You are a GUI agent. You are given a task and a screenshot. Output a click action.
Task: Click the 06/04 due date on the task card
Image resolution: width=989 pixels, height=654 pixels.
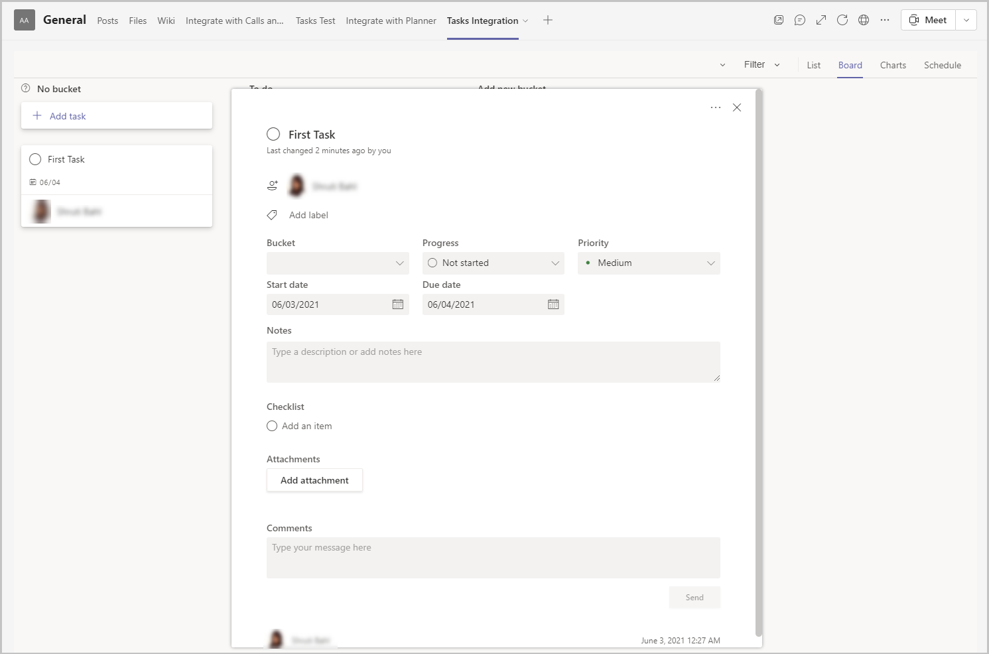tap(45, 182)
